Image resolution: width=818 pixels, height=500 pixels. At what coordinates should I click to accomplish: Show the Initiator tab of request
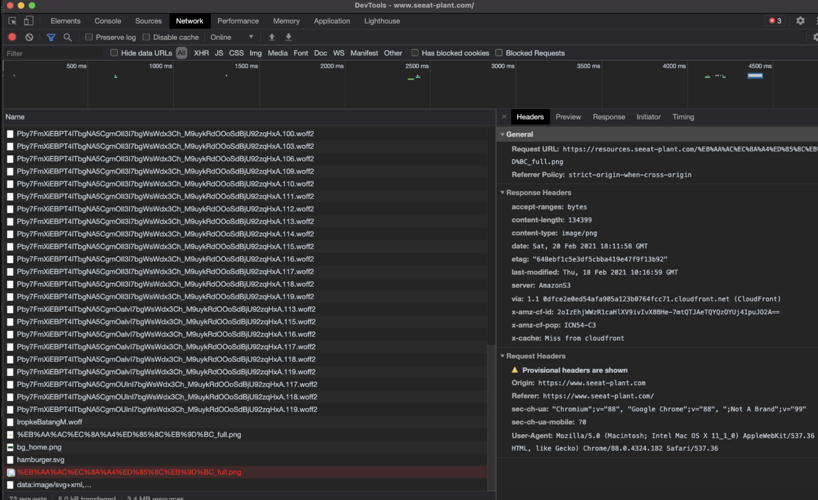649,117
